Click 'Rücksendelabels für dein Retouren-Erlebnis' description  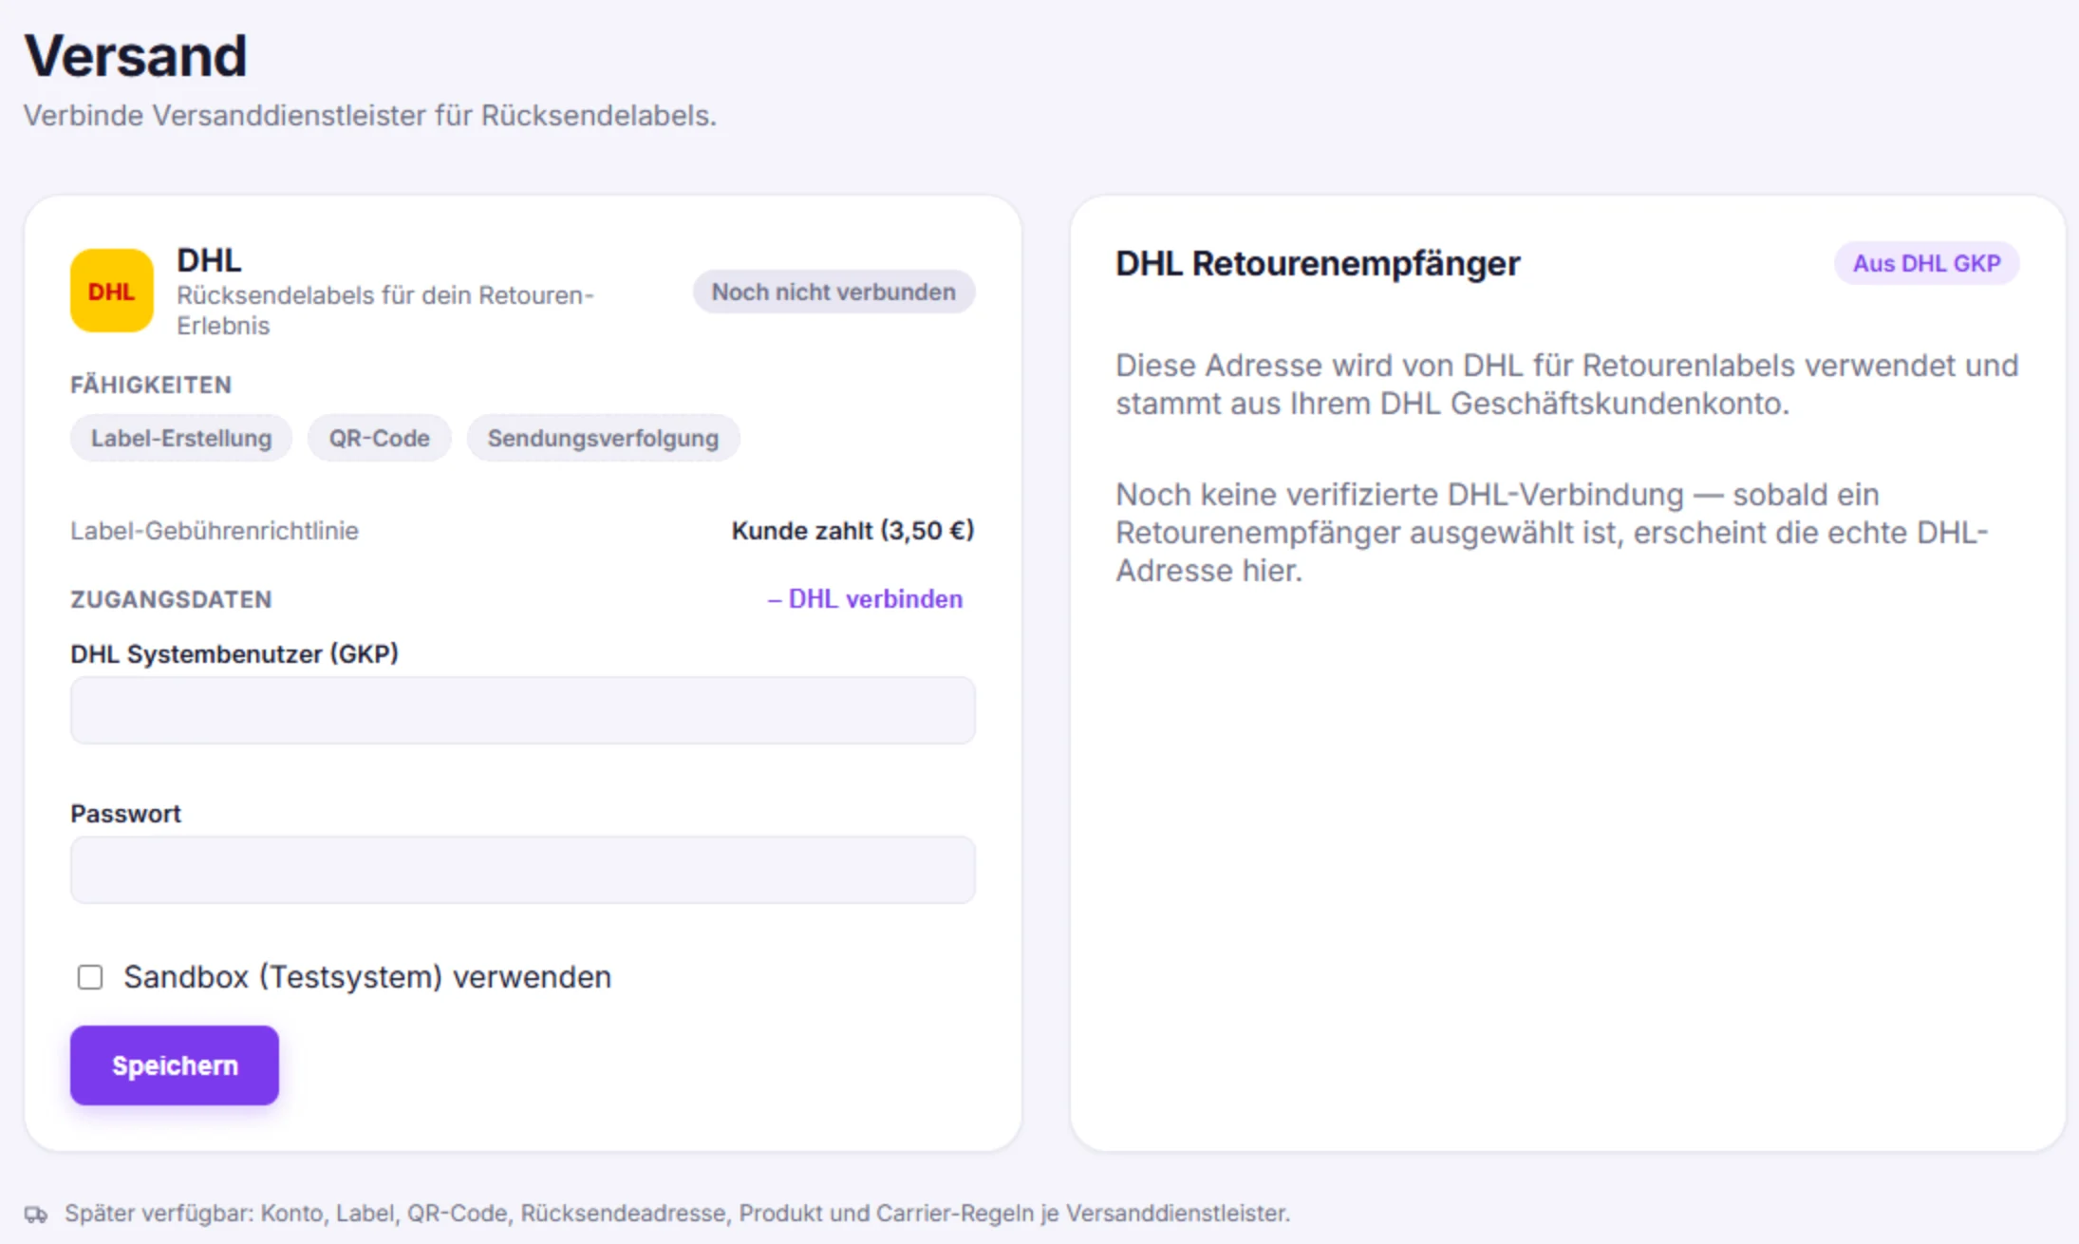(x=384, y=311)
